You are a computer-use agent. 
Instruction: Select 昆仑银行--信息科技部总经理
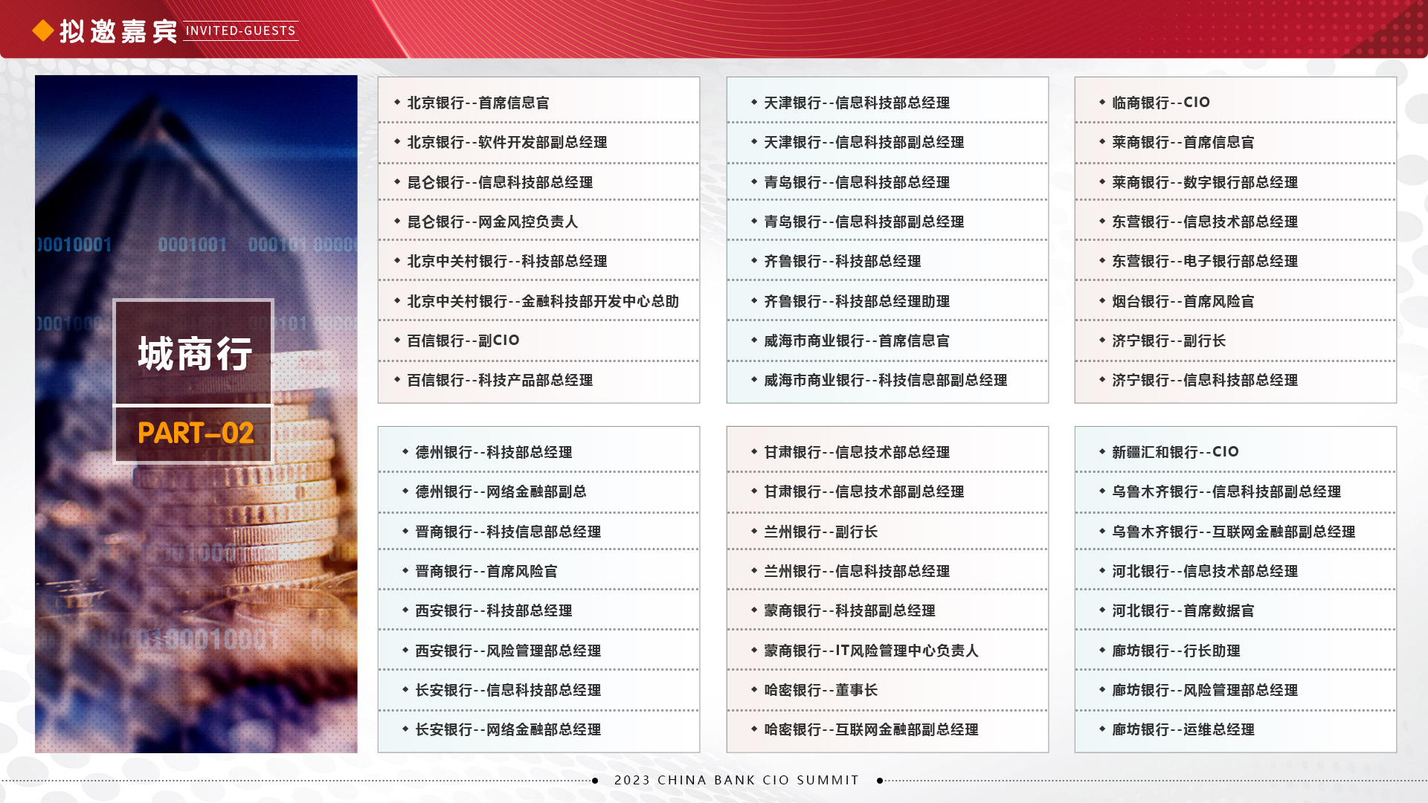click(500, 182)
